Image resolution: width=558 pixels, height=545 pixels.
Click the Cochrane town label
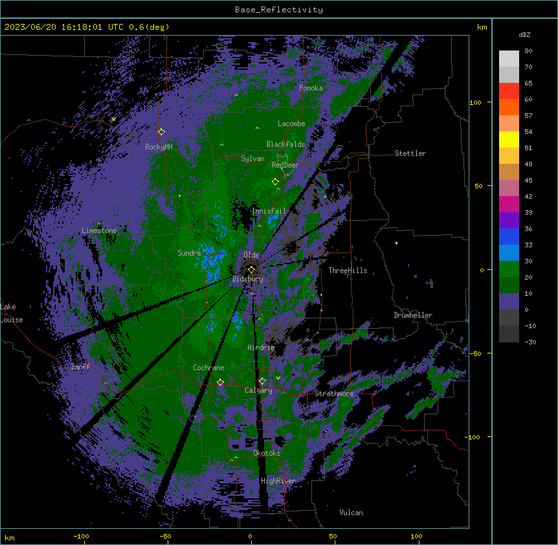pos(208,368)
